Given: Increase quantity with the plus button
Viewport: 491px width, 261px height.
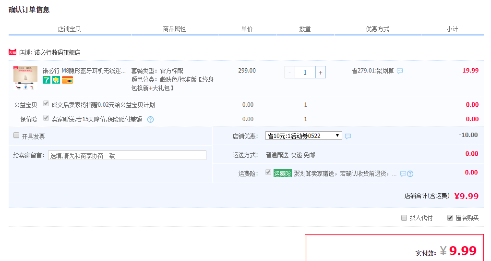Looking at the screenshot, I should point(320,72).
